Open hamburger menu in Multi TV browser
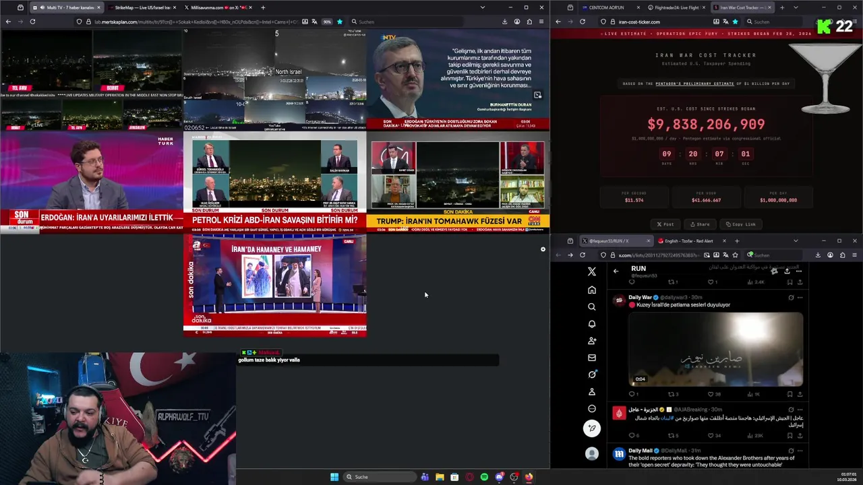 pyautogui.click(x=541, y=22)
